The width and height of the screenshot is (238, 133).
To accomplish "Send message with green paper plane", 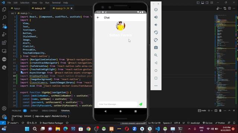I will (141, 104).
